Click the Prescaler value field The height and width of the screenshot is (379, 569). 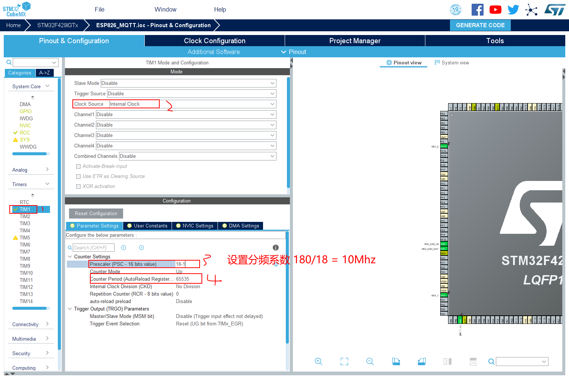pos(188,264)
